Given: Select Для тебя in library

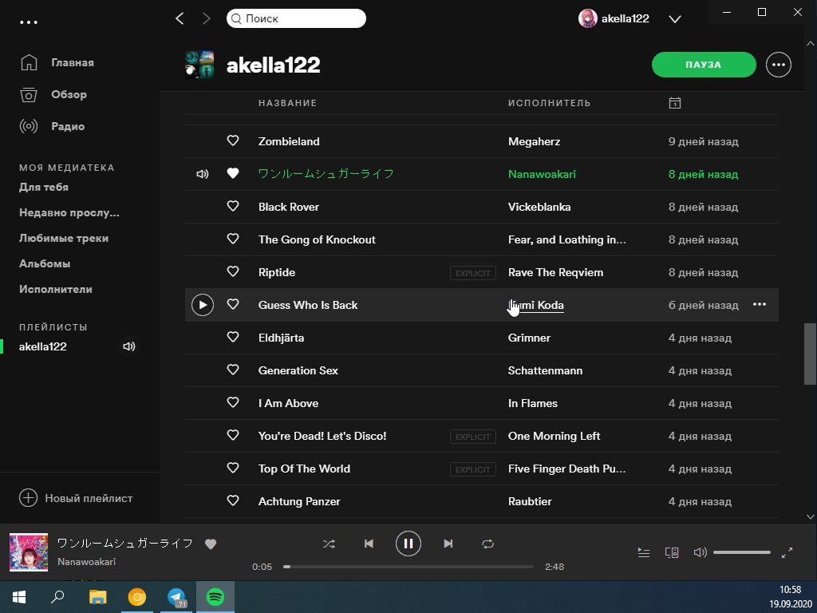Looking at the screenshot, I should click(44, 187).
